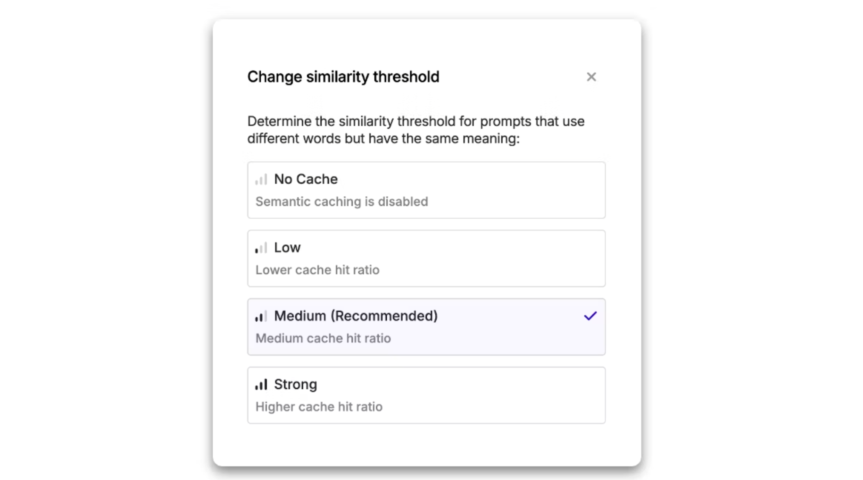This screenshot has height=480, width=863.
Task: Close the similarity threshold dialog
Action: (x=591, y=77)
